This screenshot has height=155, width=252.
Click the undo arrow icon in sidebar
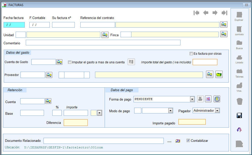tap(239, 130)
